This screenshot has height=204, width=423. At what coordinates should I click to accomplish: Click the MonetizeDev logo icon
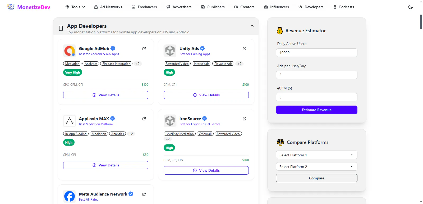[11, 7]
